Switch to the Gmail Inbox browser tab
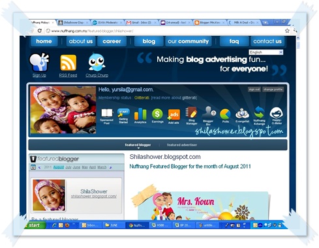 pos(142,22)
